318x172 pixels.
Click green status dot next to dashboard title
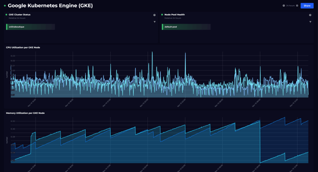click(x=5, y=6)
